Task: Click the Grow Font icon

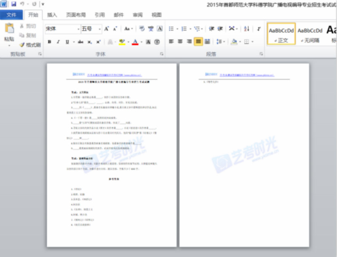Action: [107, 29]
